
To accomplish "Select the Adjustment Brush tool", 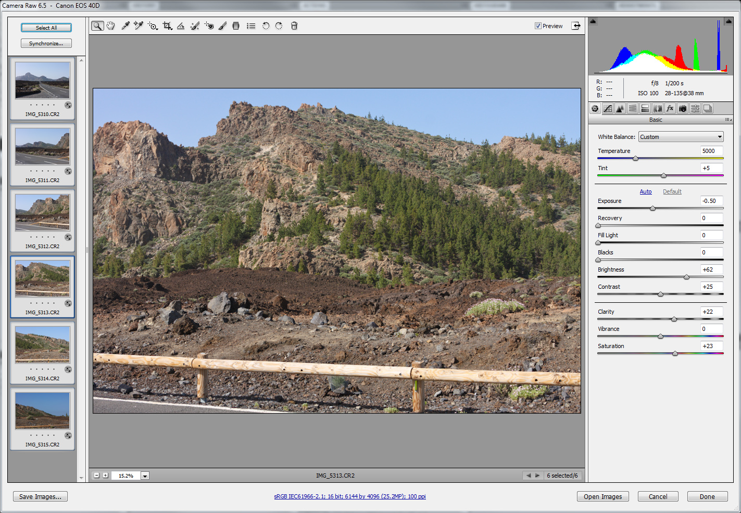I will (222, 26).
